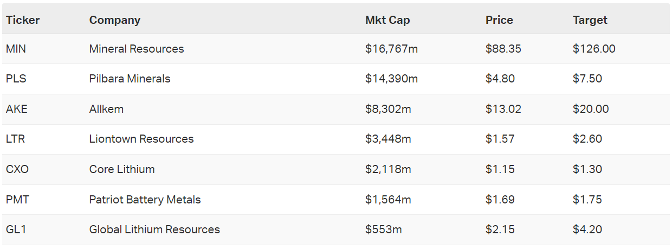Click the CXO ticker symbol
Viewport: 672px width, 249px height.
point(17,169)
